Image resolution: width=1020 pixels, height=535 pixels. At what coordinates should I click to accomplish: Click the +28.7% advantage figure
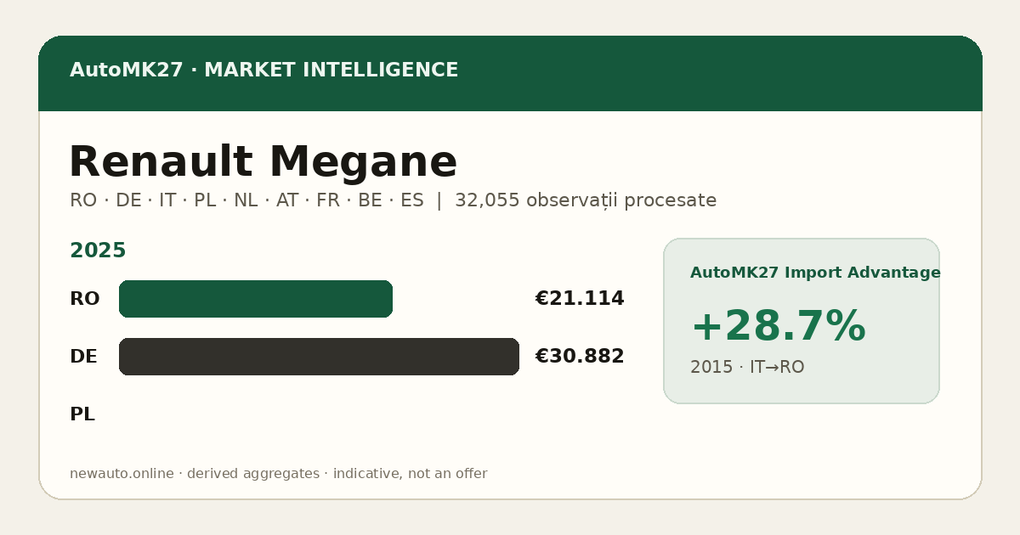(778, 326)
